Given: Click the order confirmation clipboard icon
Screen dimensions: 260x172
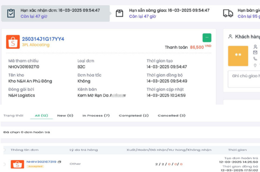Looking at the screenshot, I should tap(11, 13).
